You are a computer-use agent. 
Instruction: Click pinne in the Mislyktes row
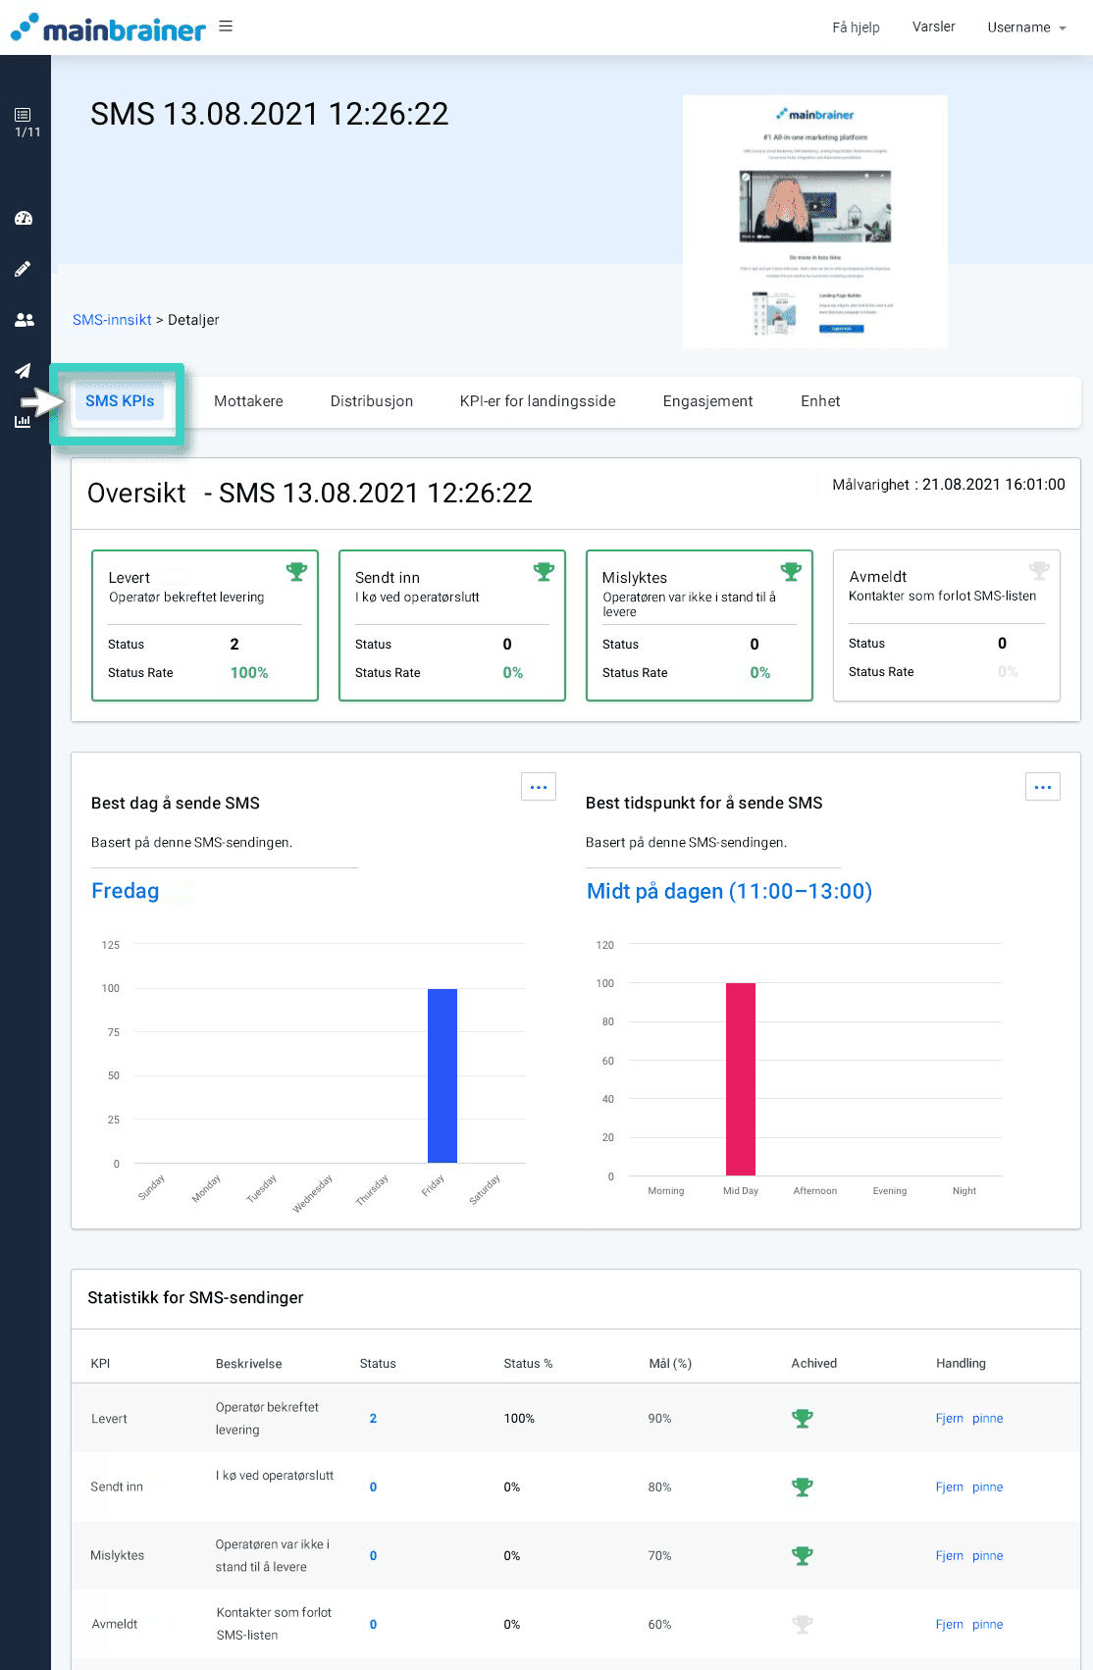[x=988, y=1555]
